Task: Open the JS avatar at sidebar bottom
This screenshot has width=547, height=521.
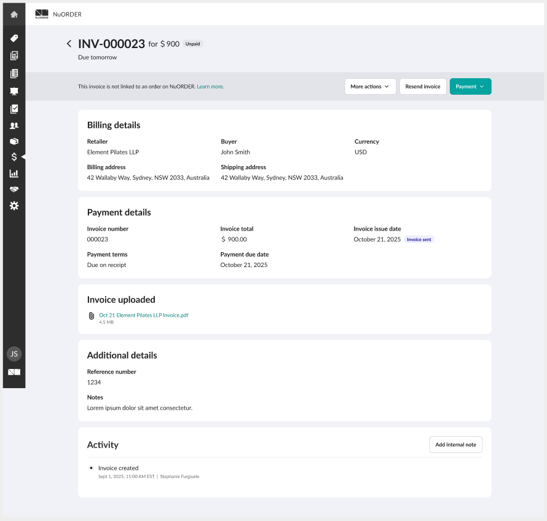Action: coord(14,354)
